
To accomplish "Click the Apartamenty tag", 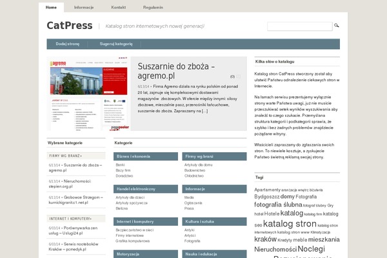I will (267, 190).
